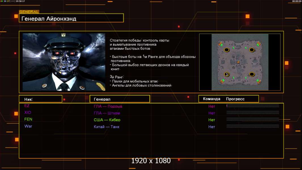Click 'США — Кибер' general entry
302x170 pixels.
[x=107, y=120]
